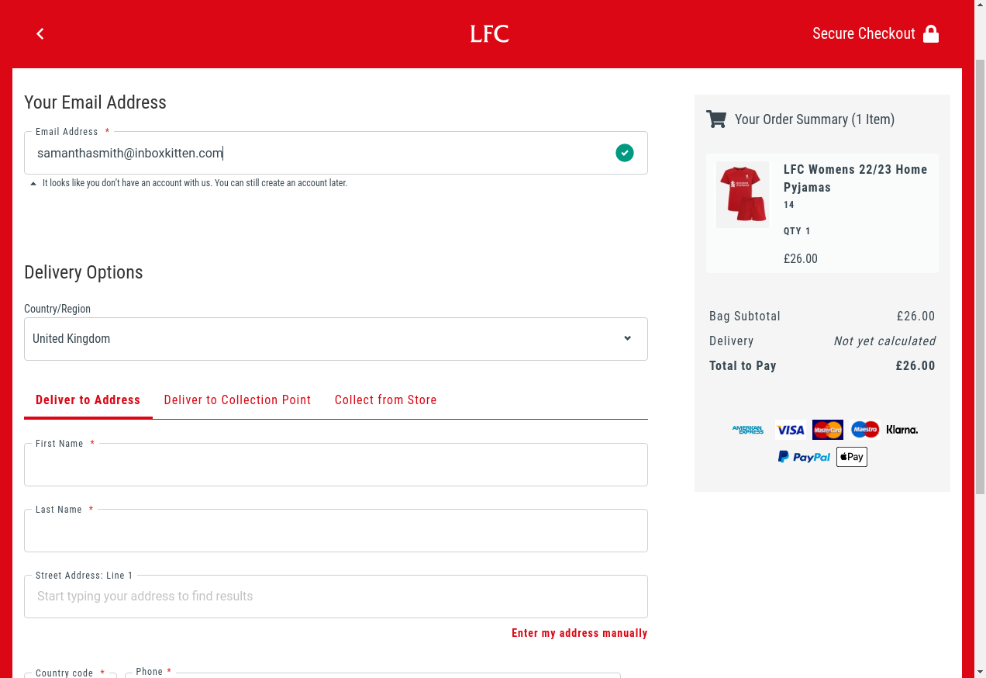Collapse the no-account message triangle
Viewport: 986px width, 678px height.
(x=33, y=184)
